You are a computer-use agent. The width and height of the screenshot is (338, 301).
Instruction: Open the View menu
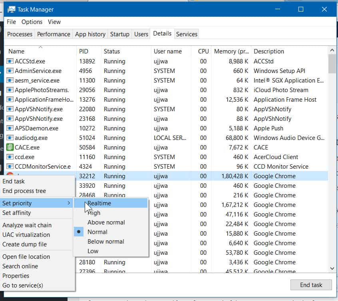[54, 22]
